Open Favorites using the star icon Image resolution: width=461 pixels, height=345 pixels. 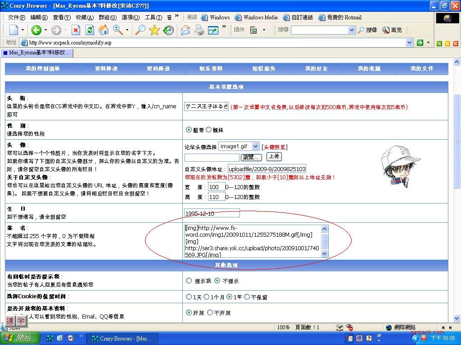tap(154, 30)
